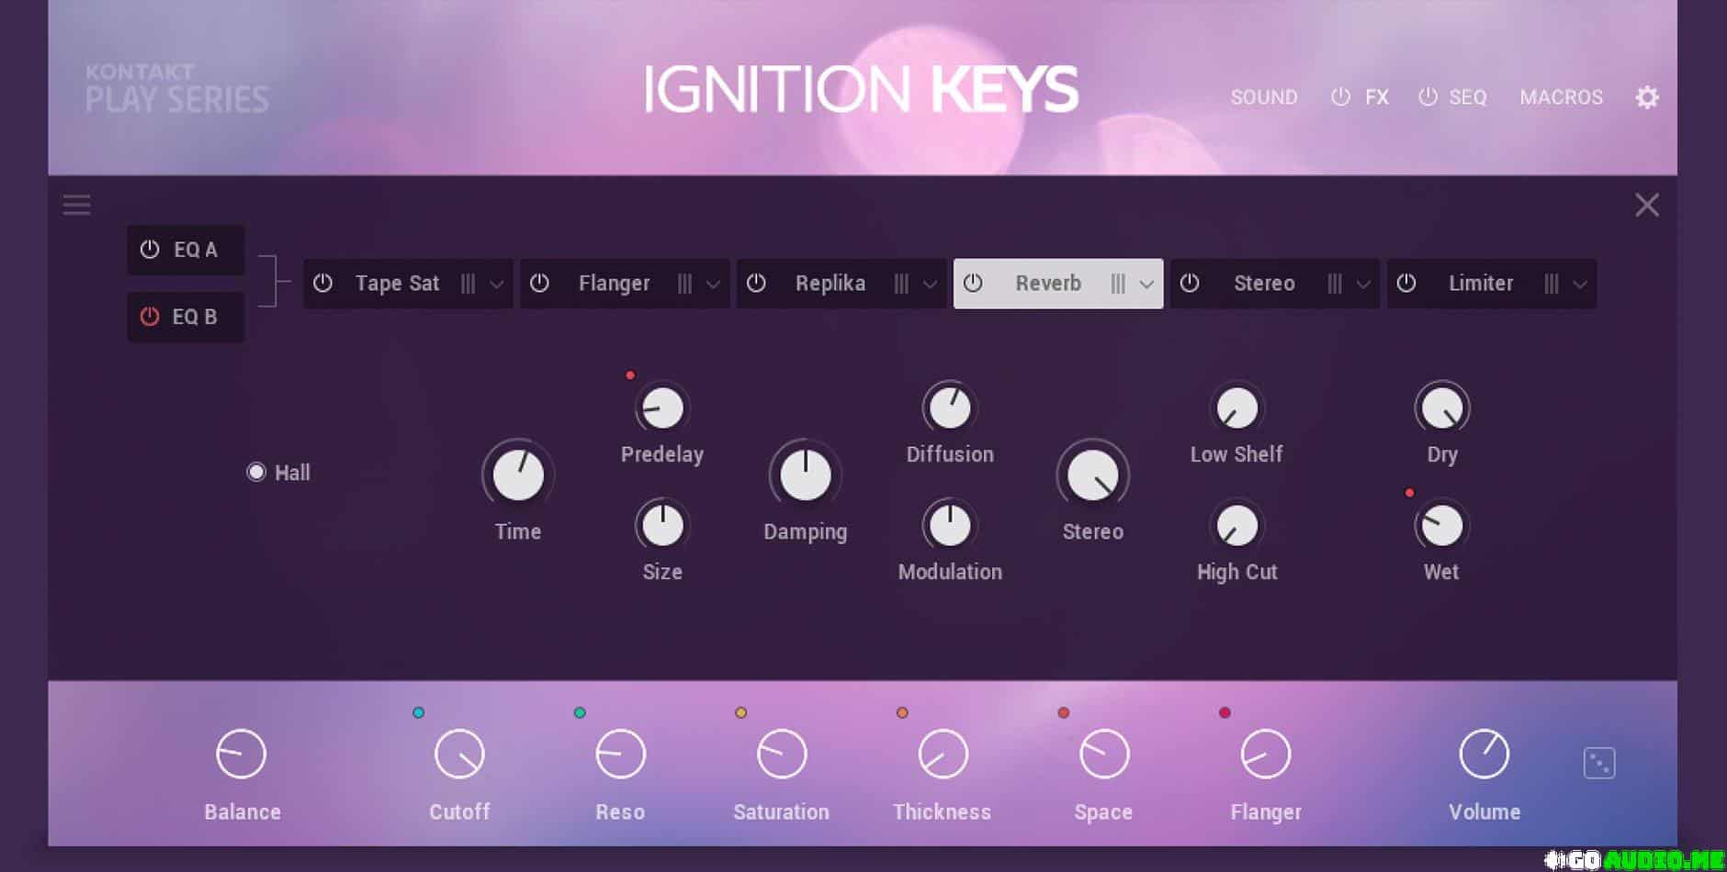Click the Tape Sat drag handle bars
The height and width of the screenshot is (872, 1727).
pyautogui.click(x=468, y=284)
